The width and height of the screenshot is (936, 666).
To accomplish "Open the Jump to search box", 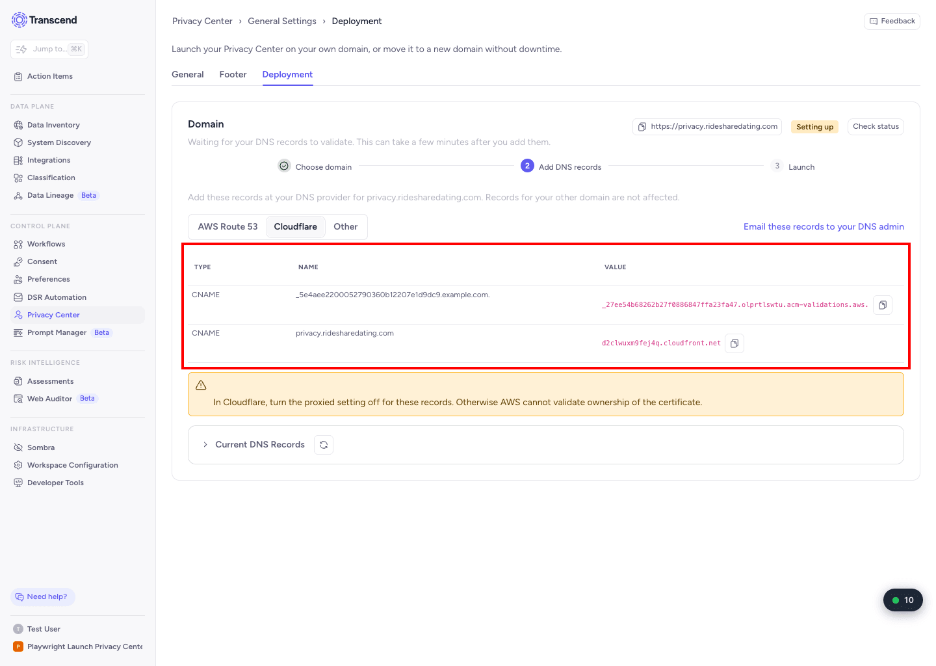I will point(49,49).
